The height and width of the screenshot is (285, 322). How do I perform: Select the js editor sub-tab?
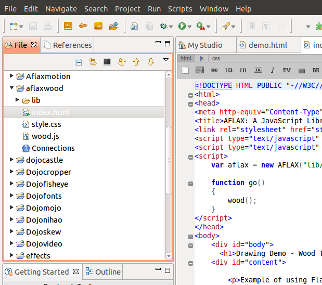(x=201, y=59)
